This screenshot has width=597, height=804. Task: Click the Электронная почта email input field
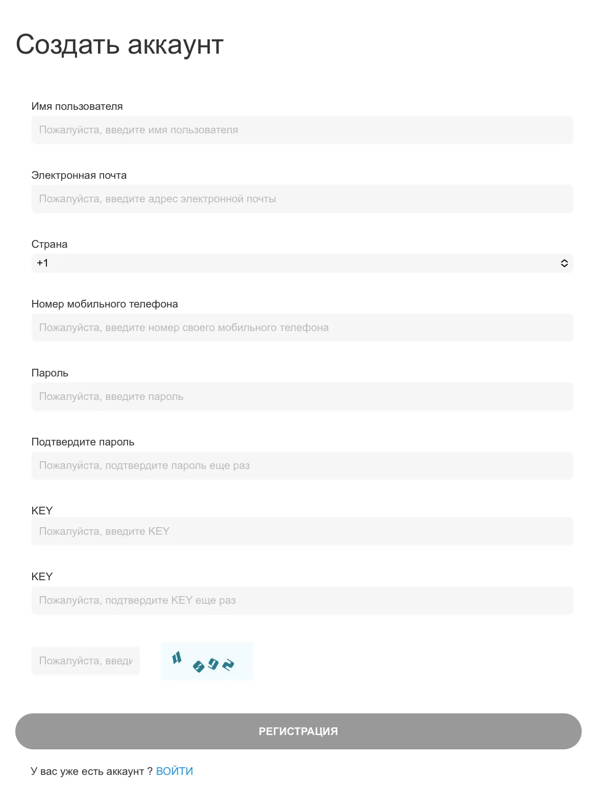point(302,199)
